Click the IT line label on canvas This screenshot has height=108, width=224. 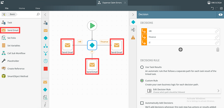coord(92,52)
